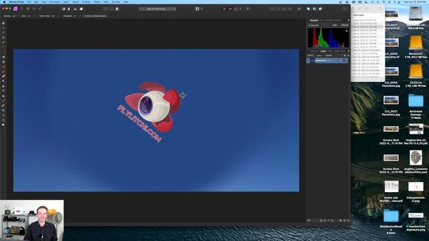The image size is (429, 241).
Task: Click Center Coordinate System button
Action: click(x=95, y=16)
